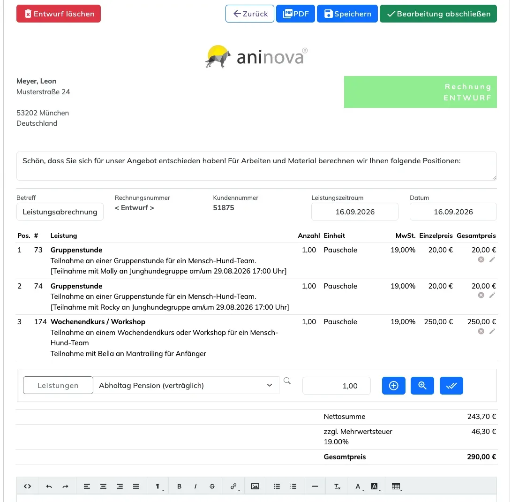Click the address line Musterstraße 24
Screen dimensions: 511x502
tap(43, 91)
